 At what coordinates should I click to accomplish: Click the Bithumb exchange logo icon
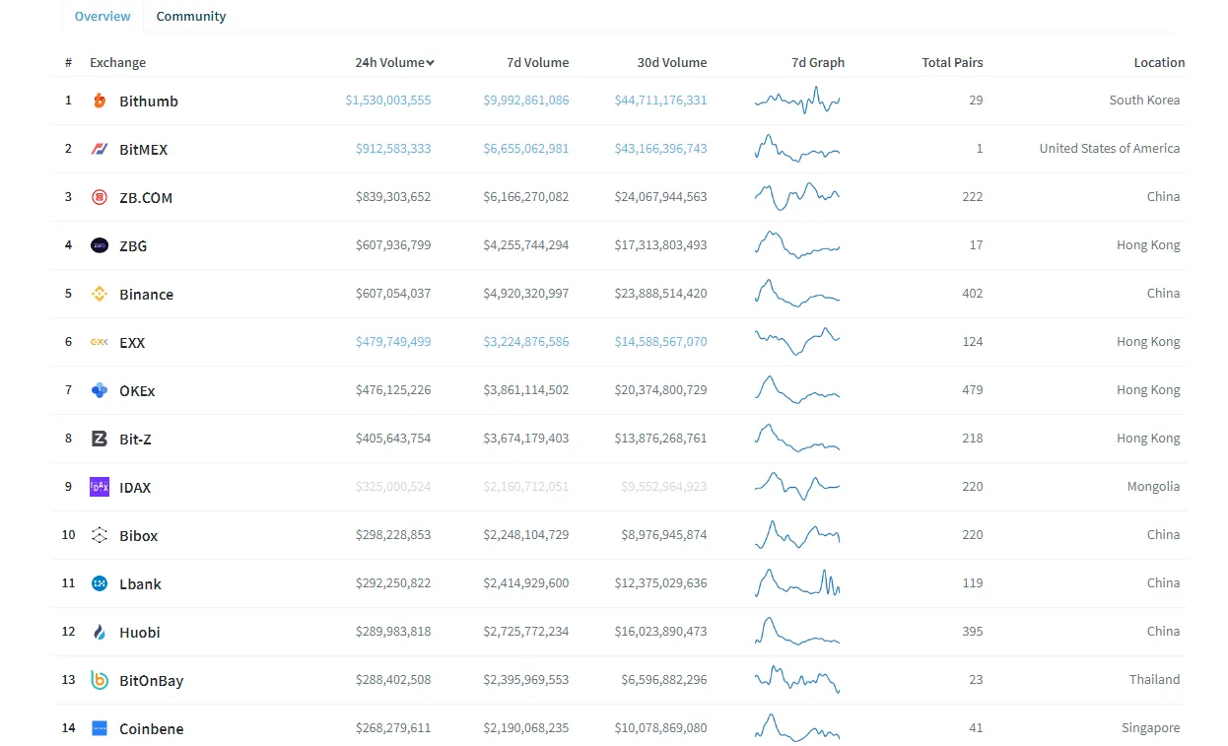pos(100,101)
